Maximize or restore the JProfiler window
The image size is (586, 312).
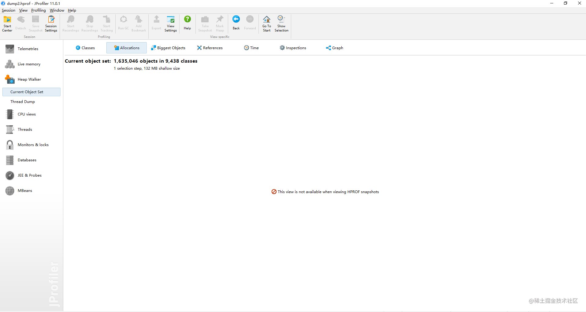(566, 3)
